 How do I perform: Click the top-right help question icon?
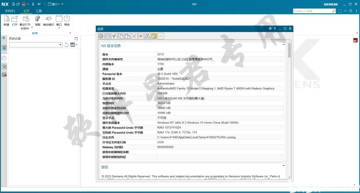point(351,11)
